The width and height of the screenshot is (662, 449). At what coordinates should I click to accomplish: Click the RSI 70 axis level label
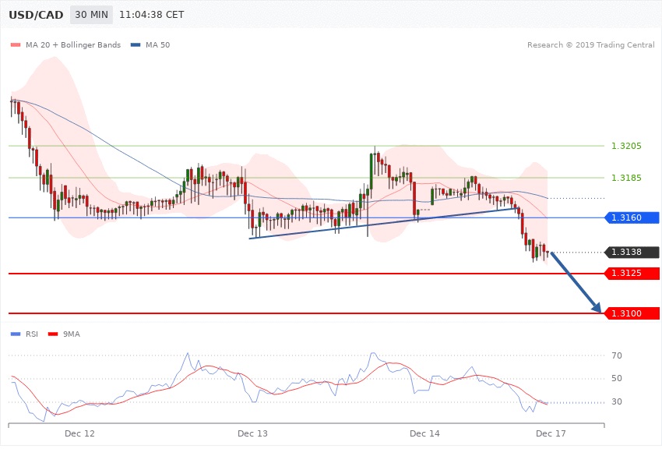(x=617, y=355)
